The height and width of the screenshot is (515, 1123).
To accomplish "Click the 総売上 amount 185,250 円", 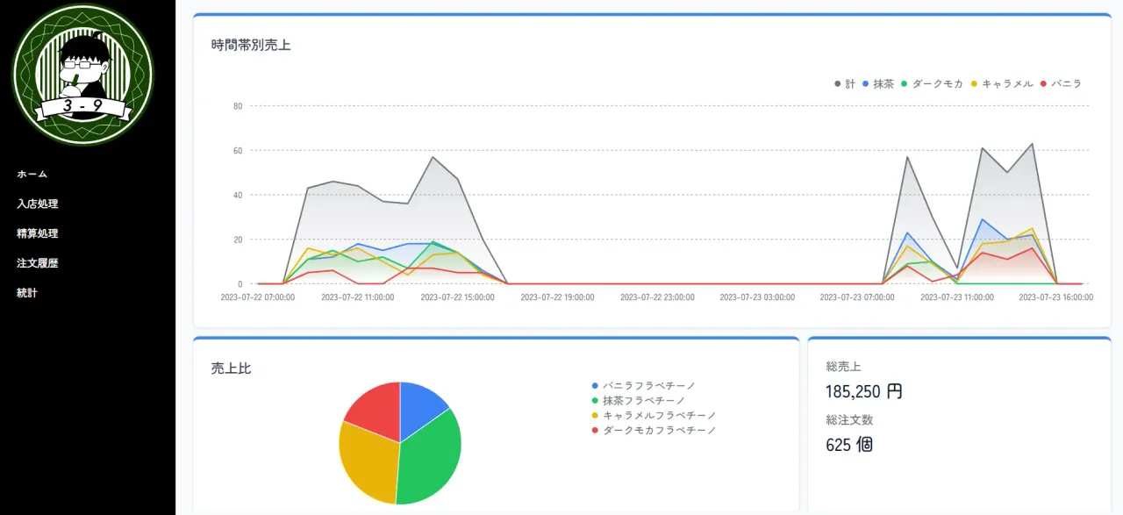I will [864, 391].
